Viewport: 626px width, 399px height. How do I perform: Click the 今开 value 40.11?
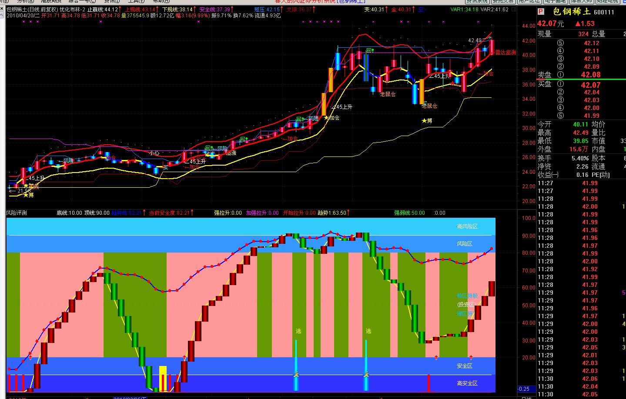click(x=581, y=124)
